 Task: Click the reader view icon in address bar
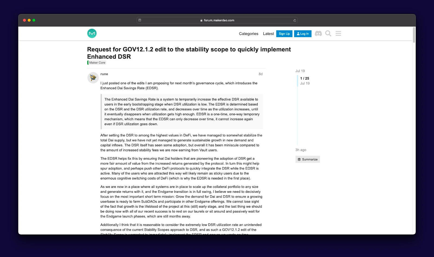tap(140, 20)
